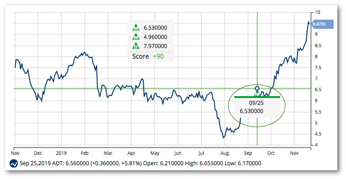Click the green signal triangle on chart
The width and height of the screenshot is (346, 179).
coord(257,94)
